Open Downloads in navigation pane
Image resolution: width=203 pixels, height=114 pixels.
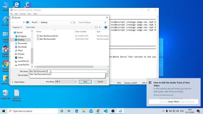pyautogui.click(x=21, y=47)
